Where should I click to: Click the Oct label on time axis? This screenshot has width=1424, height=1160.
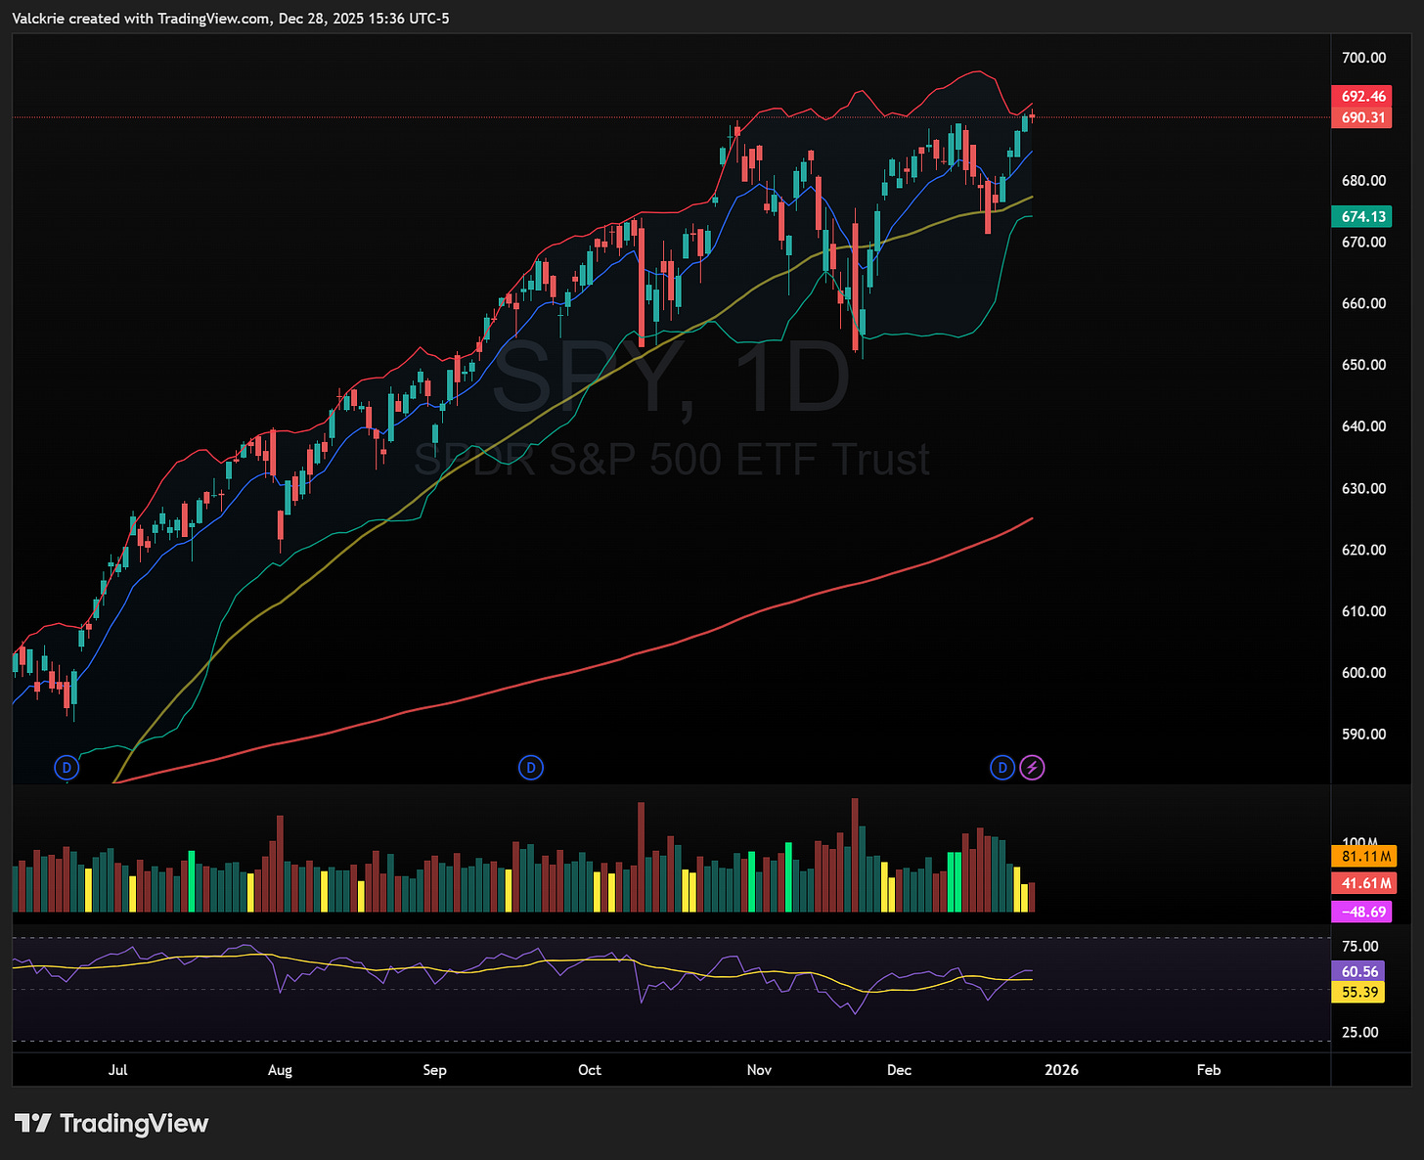coord(590,1070)
